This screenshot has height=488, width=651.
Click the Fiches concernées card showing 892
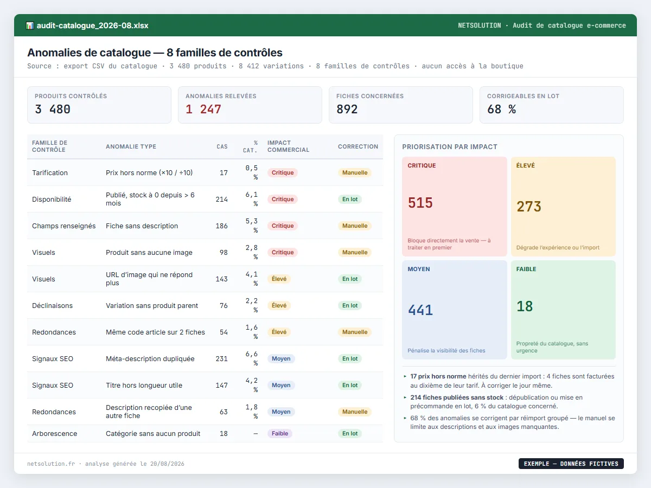(x=401, y=105)
